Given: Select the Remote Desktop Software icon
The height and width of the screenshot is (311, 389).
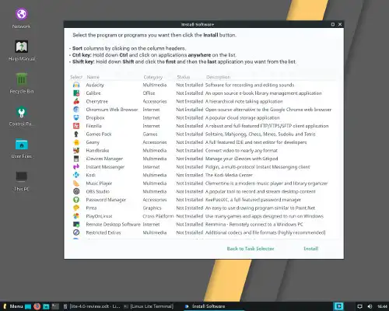Looking at the screenshot, I should pyautogui.click(x=76, y=224).
